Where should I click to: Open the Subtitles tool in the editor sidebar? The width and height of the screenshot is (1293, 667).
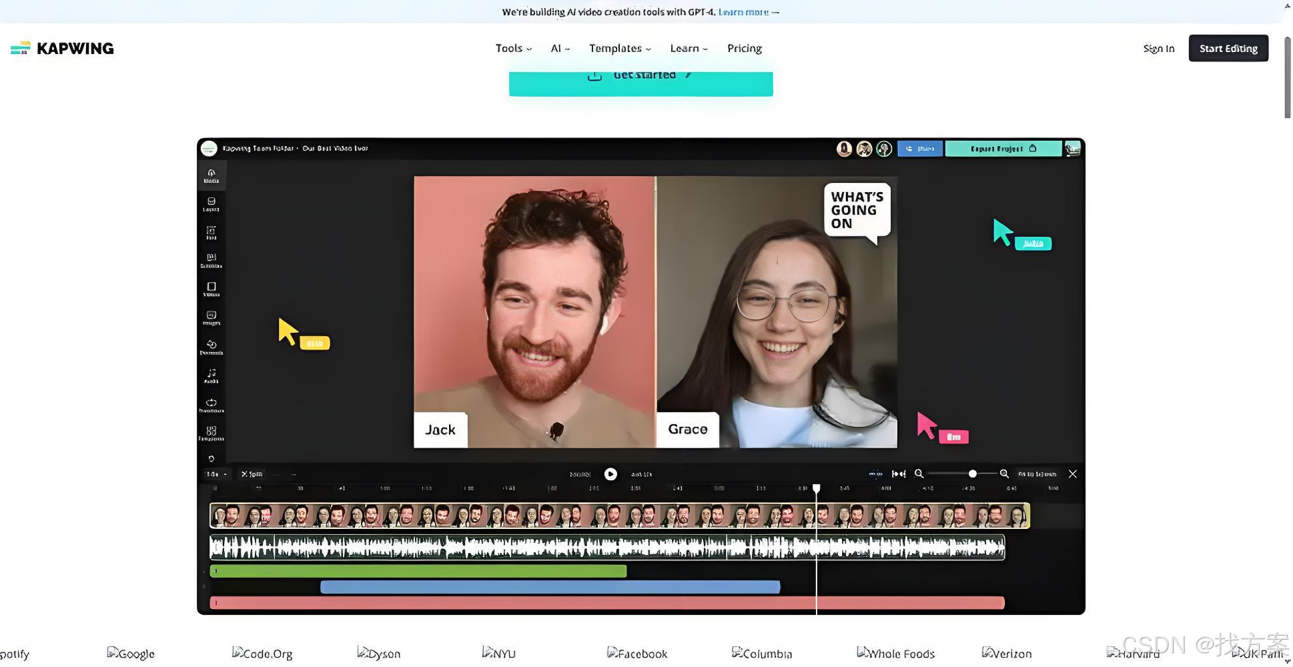click(211, 261)
